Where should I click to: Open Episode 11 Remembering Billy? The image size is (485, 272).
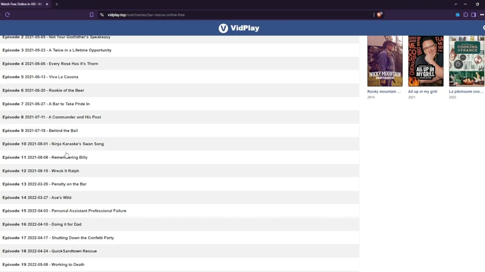point(180,158)
